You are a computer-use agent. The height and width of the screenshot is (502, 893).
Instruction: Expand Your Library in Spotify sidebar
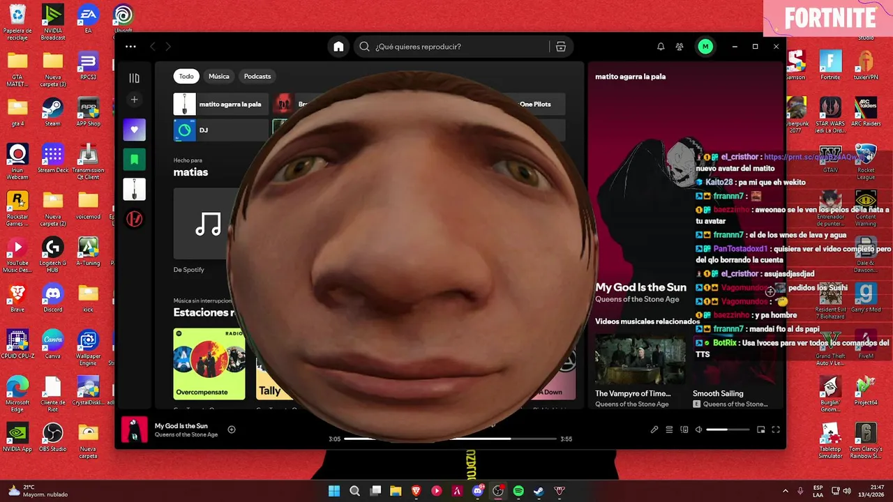coord(135,78)
